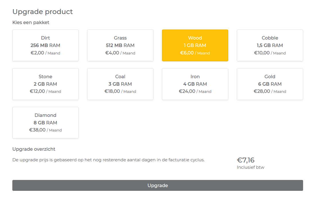Click the 'Upgrade product' page heading
Screen dimensions: 318x202
[42, 12]
